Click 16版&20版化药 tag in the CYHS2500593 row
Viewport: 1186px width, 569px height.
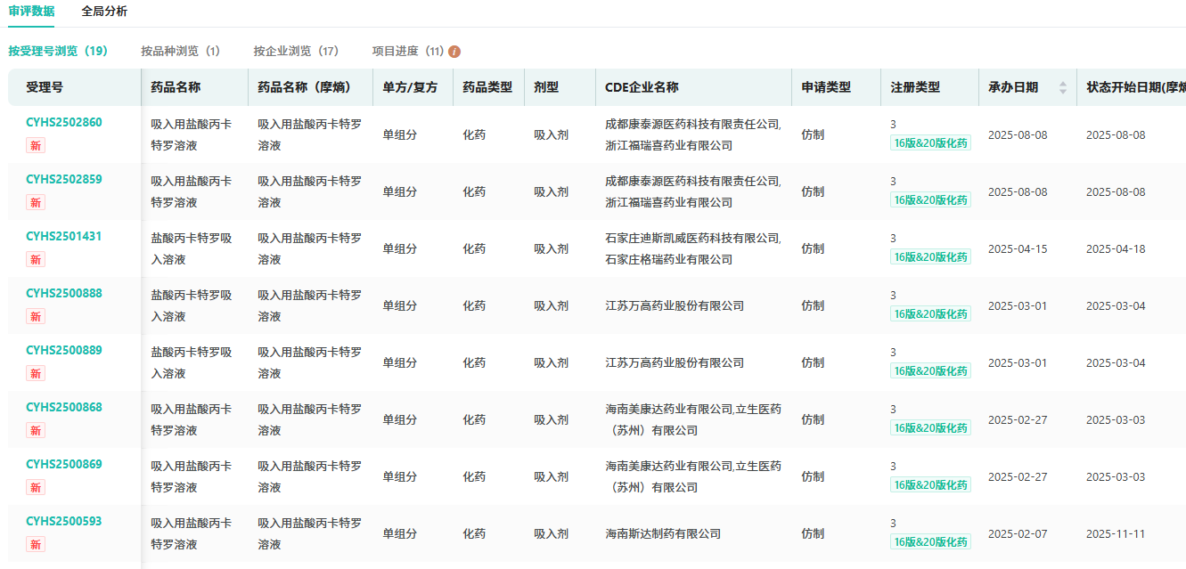pyautogui.click(x=930, y=542)
